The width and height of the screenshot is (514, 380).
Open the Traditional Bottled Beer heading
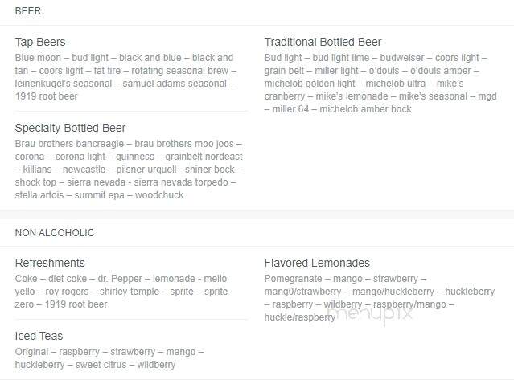click(323, 42)
